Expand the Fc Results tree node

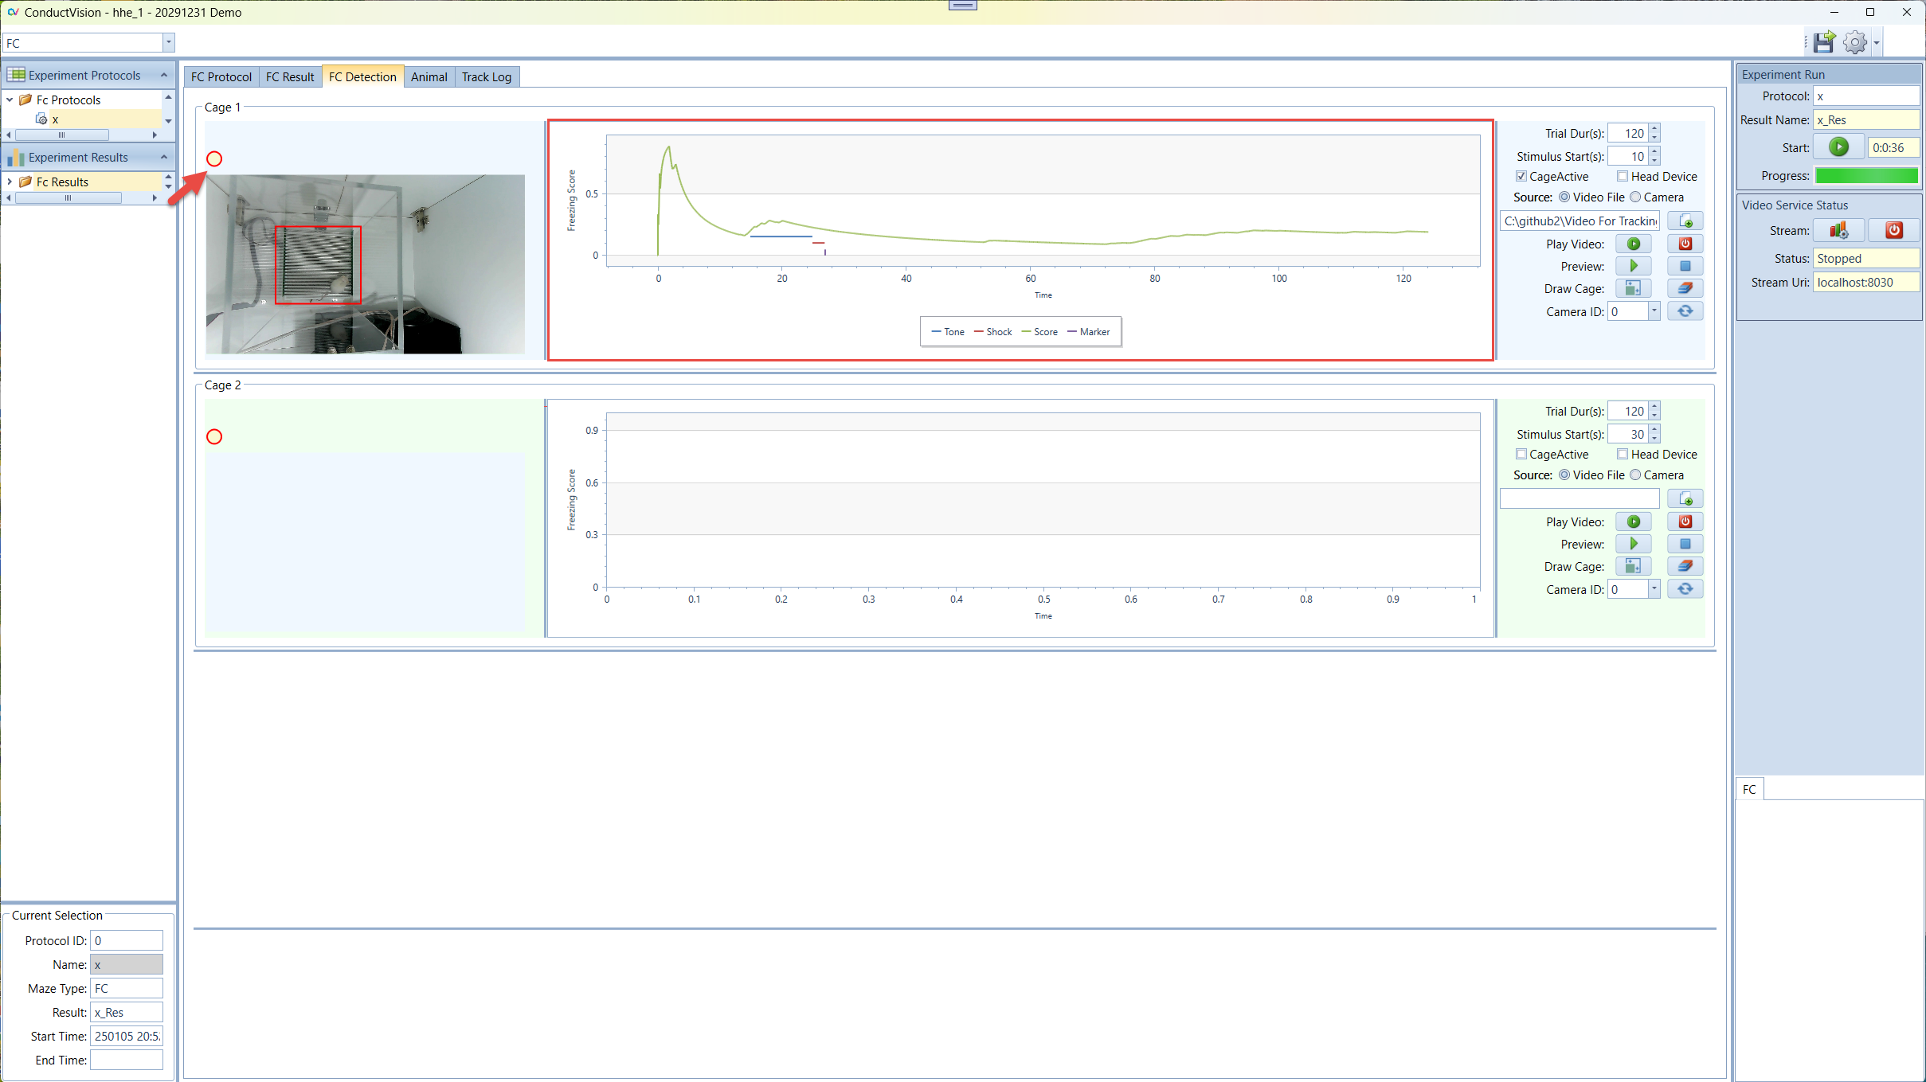[x=10, y=182]
